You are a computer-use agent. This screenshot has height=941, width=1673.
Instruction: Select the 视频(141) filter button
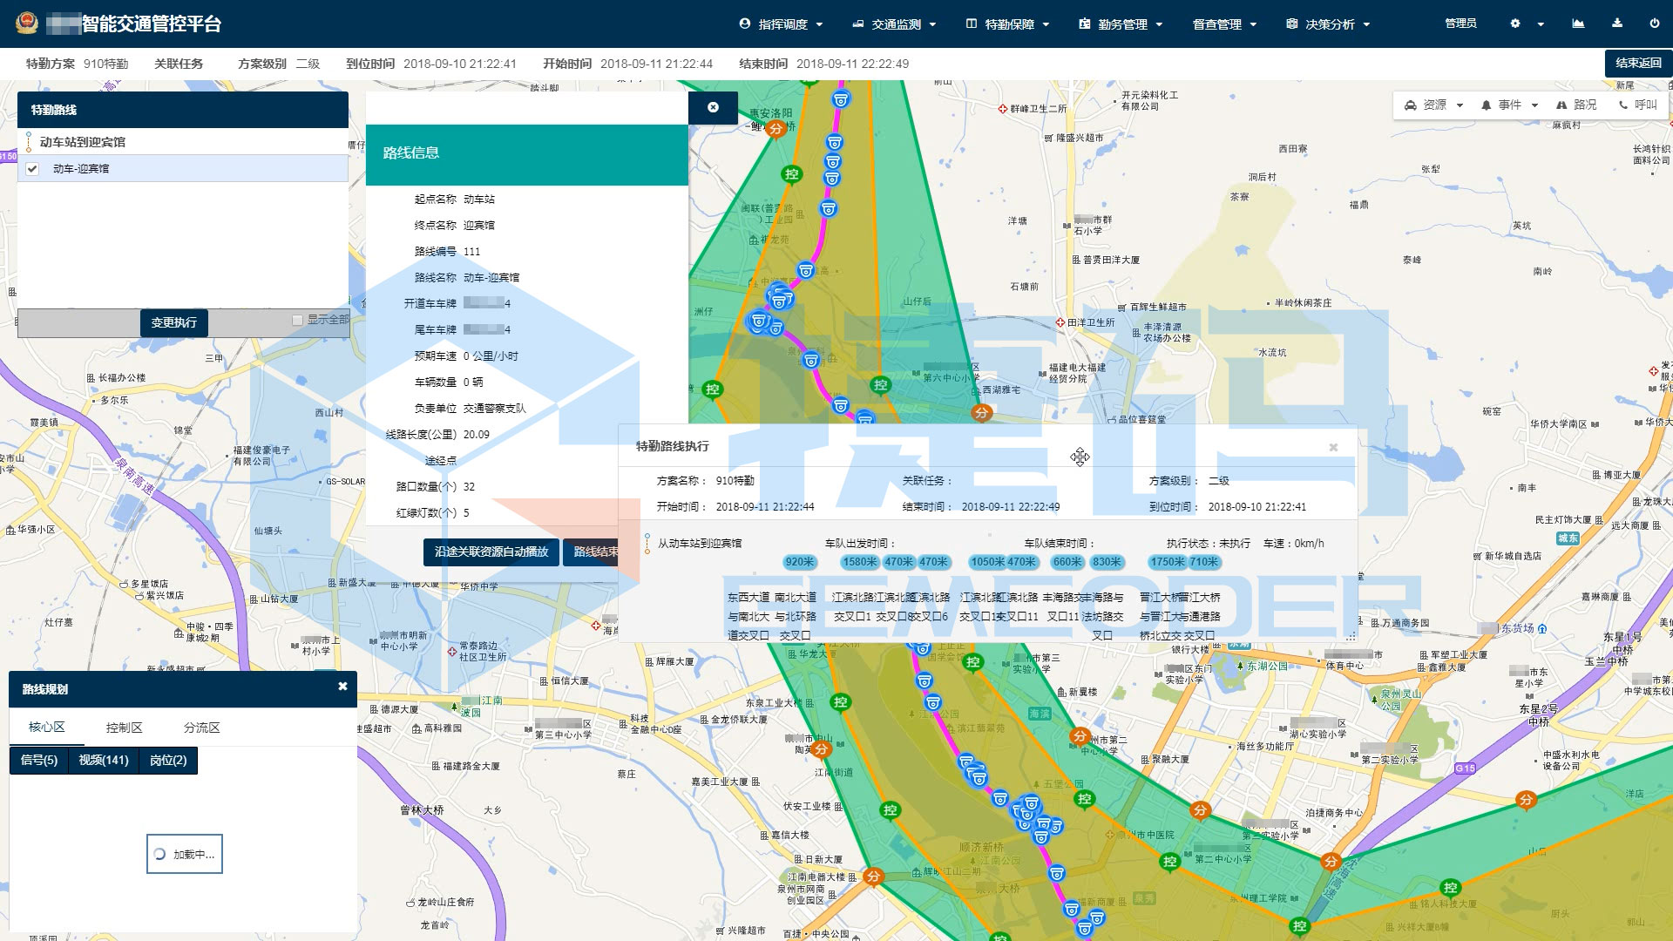(104, 761)
